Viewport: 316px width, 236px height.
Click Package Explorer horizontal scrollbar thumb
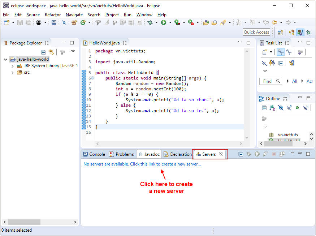coord(24,222)
